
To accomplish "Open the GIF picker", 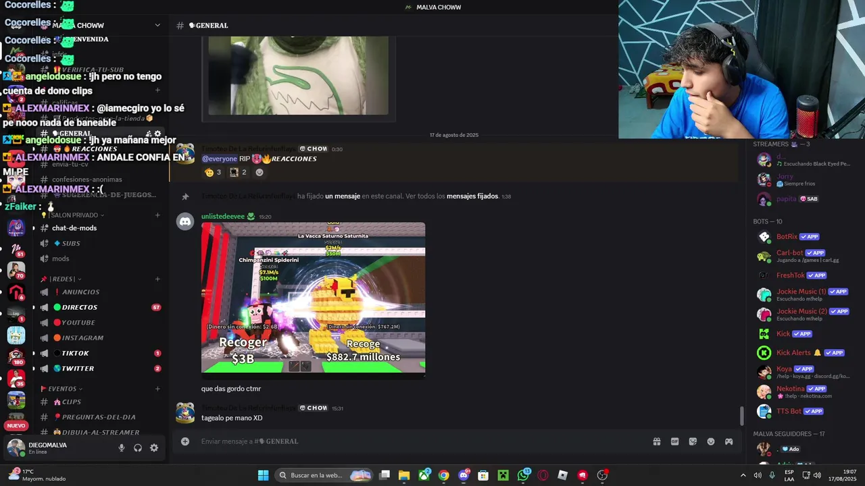I will (674, 441).
